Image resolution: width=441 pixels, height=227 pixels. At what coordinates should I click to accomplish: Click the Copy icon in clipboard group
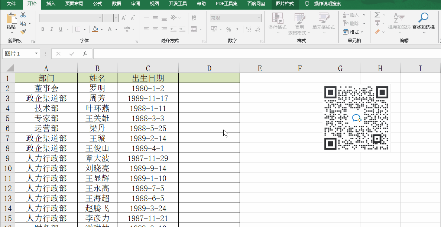[23, 23]
